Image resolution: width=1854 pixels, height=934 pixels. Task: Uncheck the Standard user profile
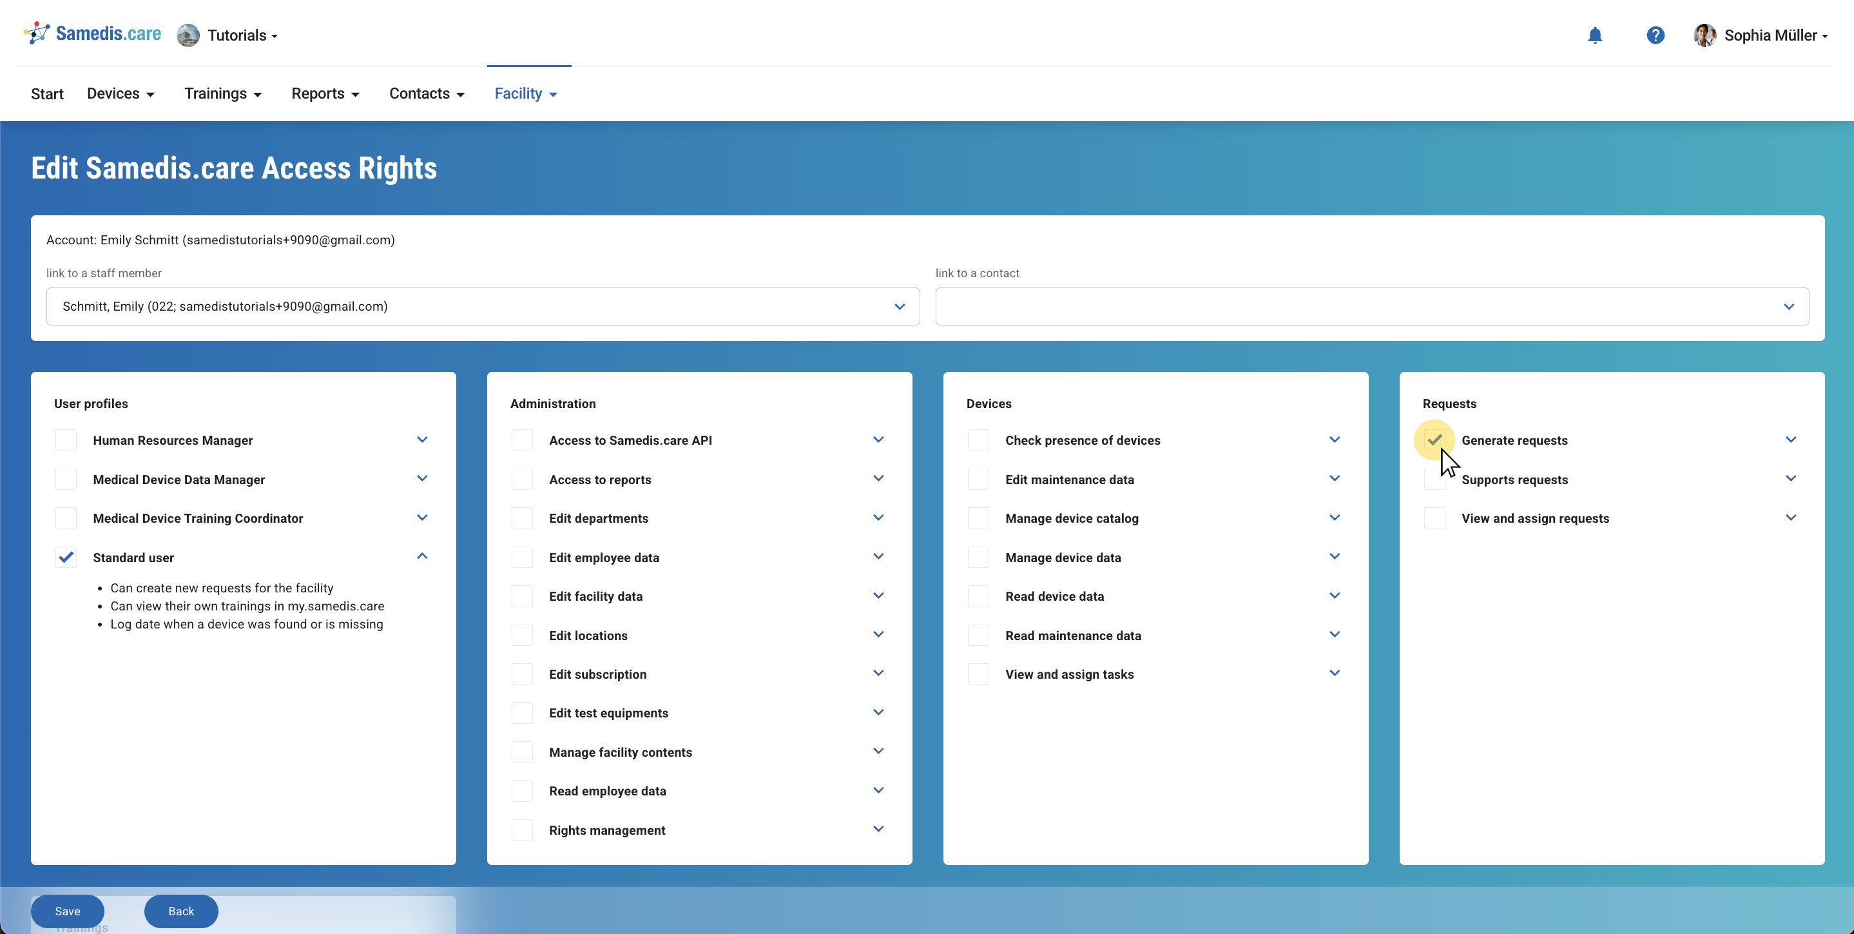coord(66,558)
